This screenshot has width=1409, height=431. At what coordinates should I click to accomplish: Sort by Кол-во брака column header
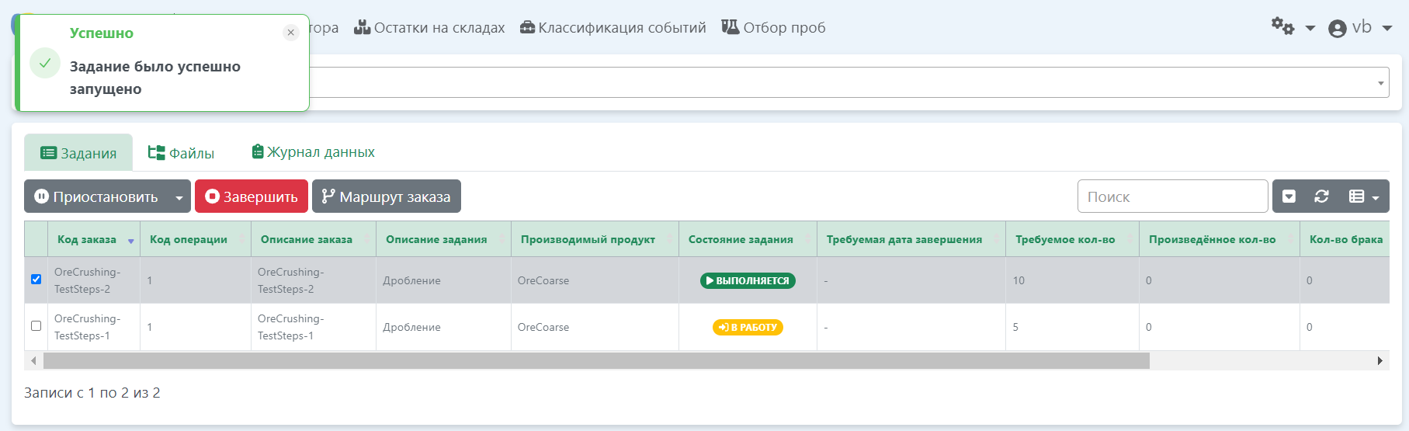1345,239
